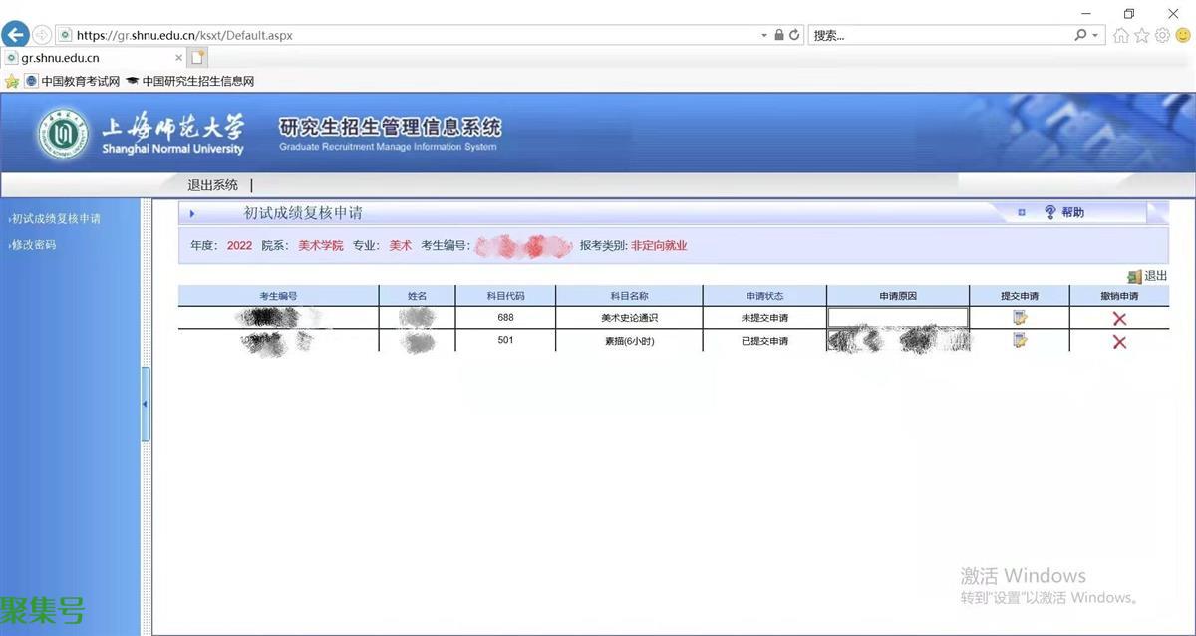Click 退出系统 link in top bar
Viewport: 1196px width, 636px height.
tap(212, 185)
